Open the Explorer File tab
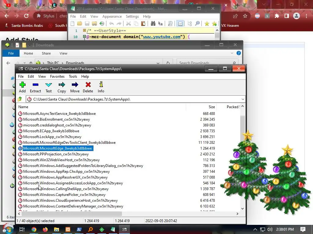 point(11,53)
